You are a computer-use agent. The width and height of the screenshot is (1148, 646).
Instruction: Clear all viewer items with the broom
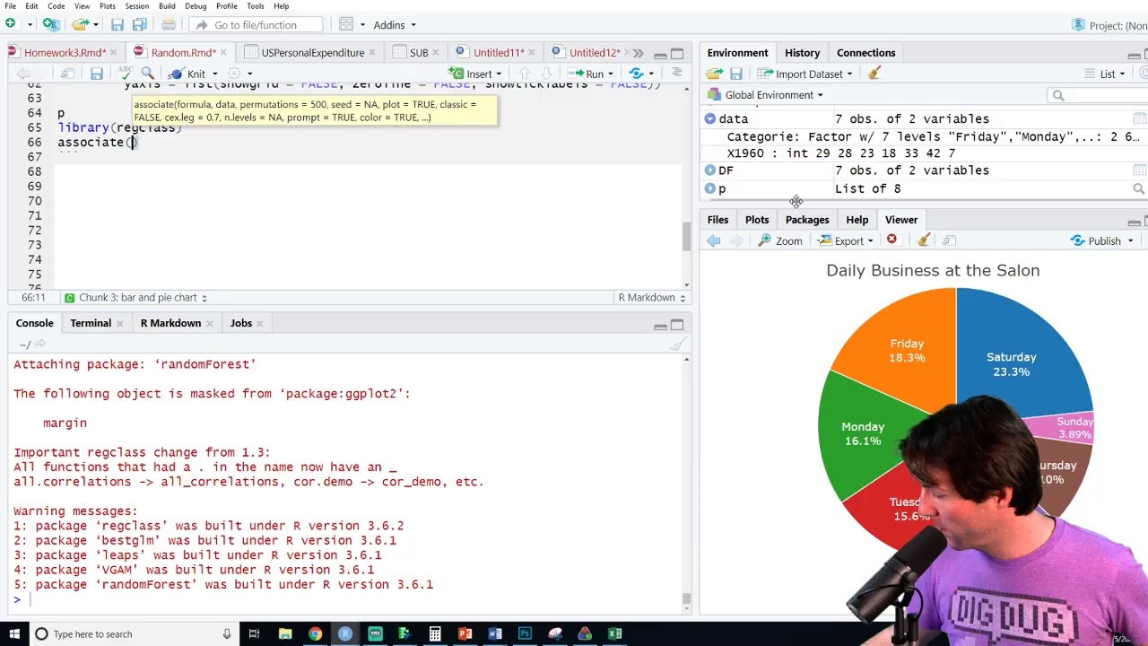click(x=923, y=240)
